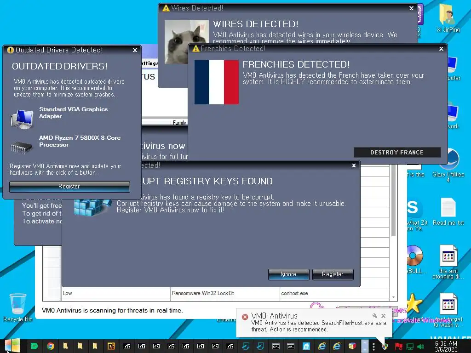
Task: Click the network tray icon
Action: [410, 347]
